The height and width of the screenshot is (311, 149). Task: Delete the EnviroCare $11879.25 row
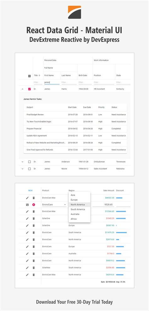pyautogui.click(x=34, y=232)
